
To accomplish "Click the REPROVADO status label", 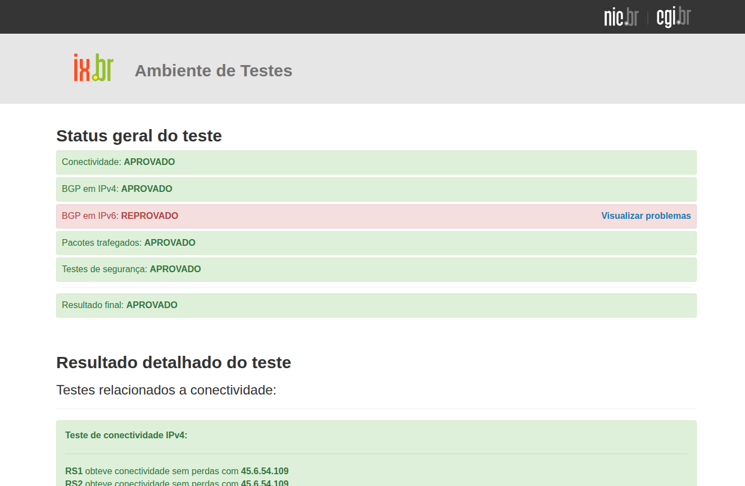I will [x=149, y=216].
